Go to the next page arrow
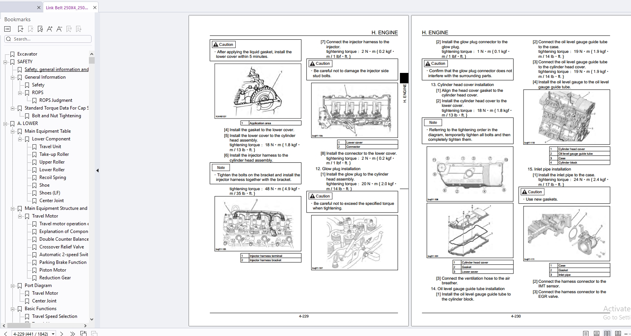631x336 pixels. tap(61, 334)
